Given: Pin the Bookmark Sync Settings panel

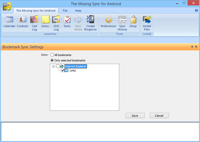Looking at the screenshot, I should pos(192,47).
